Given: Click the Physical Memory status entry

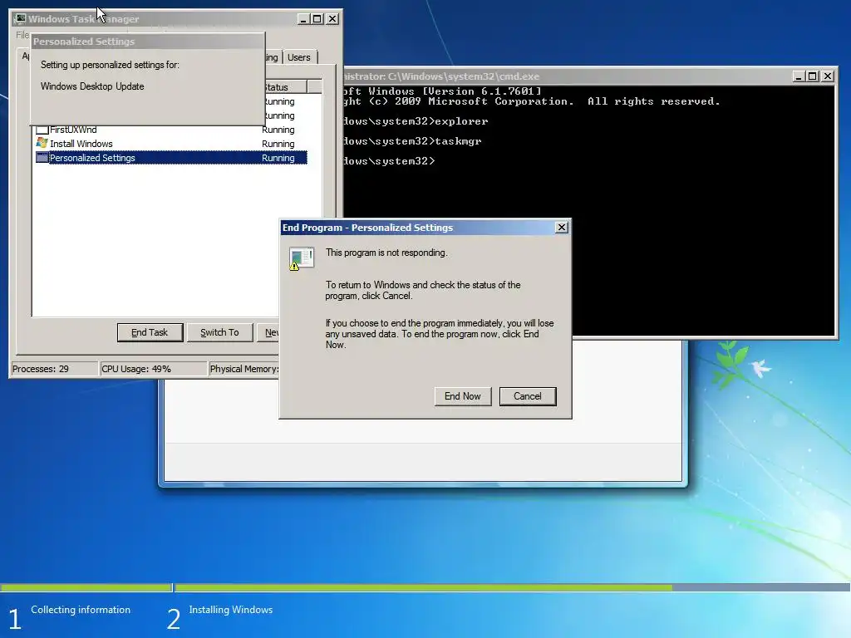Looking at the screenshot, I should (244, 369).
